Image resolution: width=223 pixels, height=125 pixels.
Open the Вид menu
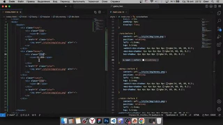(x=55, y=1)
